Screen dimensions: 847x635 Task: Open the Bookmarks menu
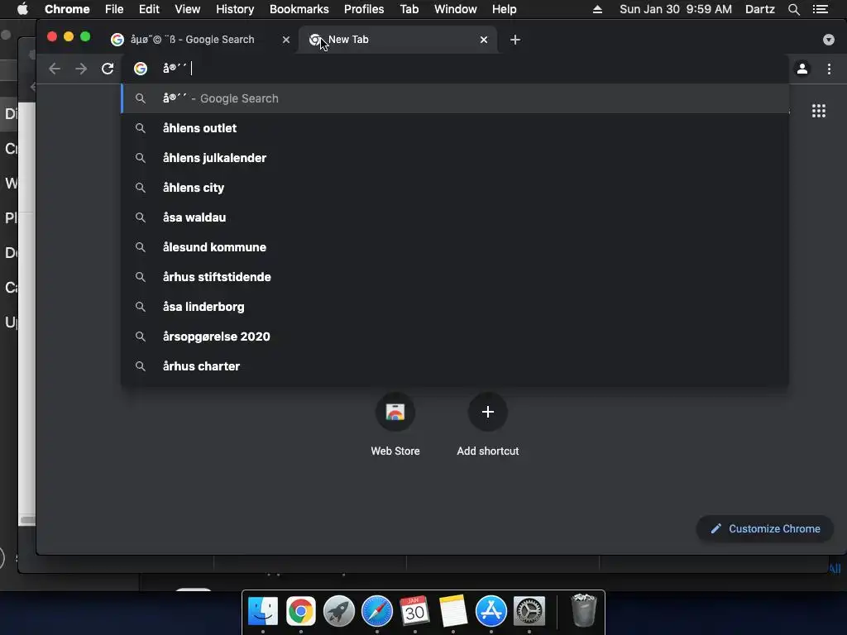299,9
